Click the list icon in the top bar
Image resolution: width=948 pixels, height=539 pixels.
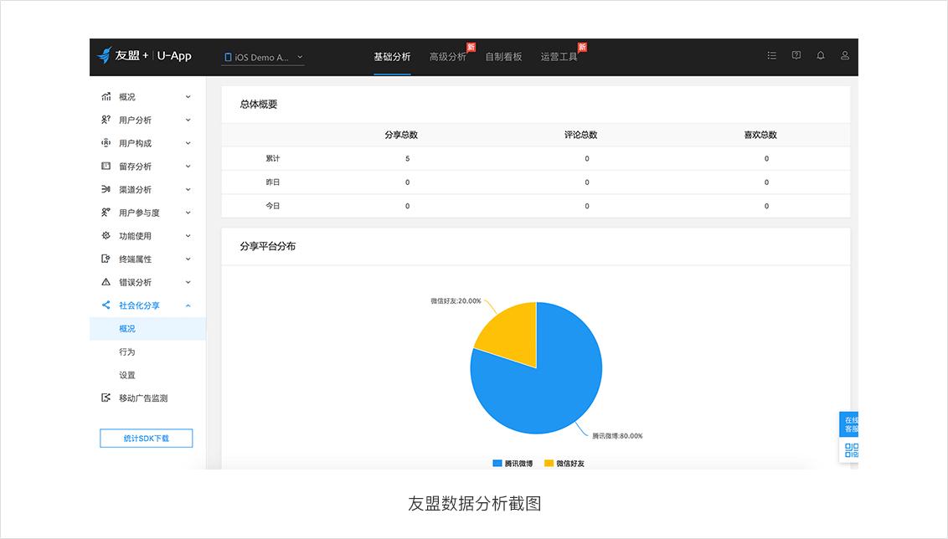pyautogui.click(x=771, y=55)
